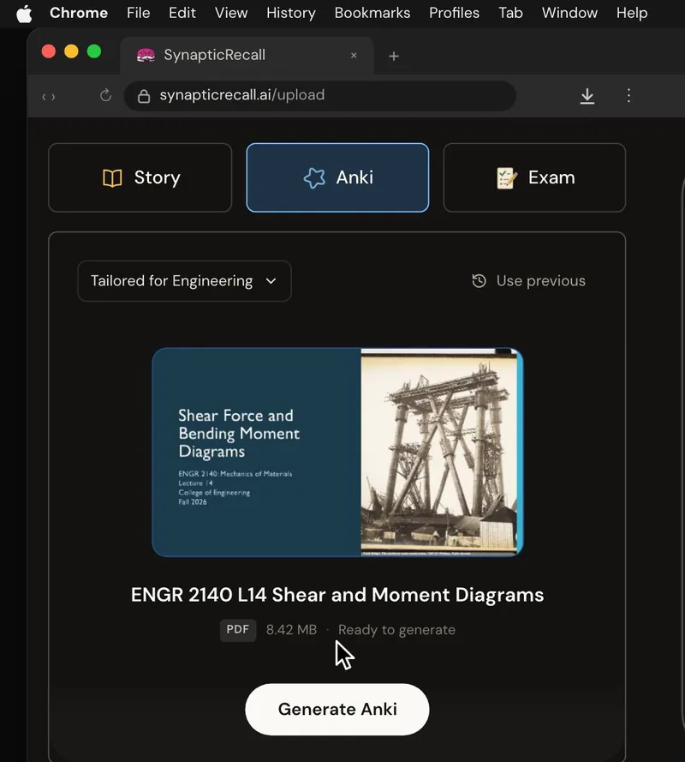Click the back/forward navigation arrows
685x762 pixels.
click(49, 97)
